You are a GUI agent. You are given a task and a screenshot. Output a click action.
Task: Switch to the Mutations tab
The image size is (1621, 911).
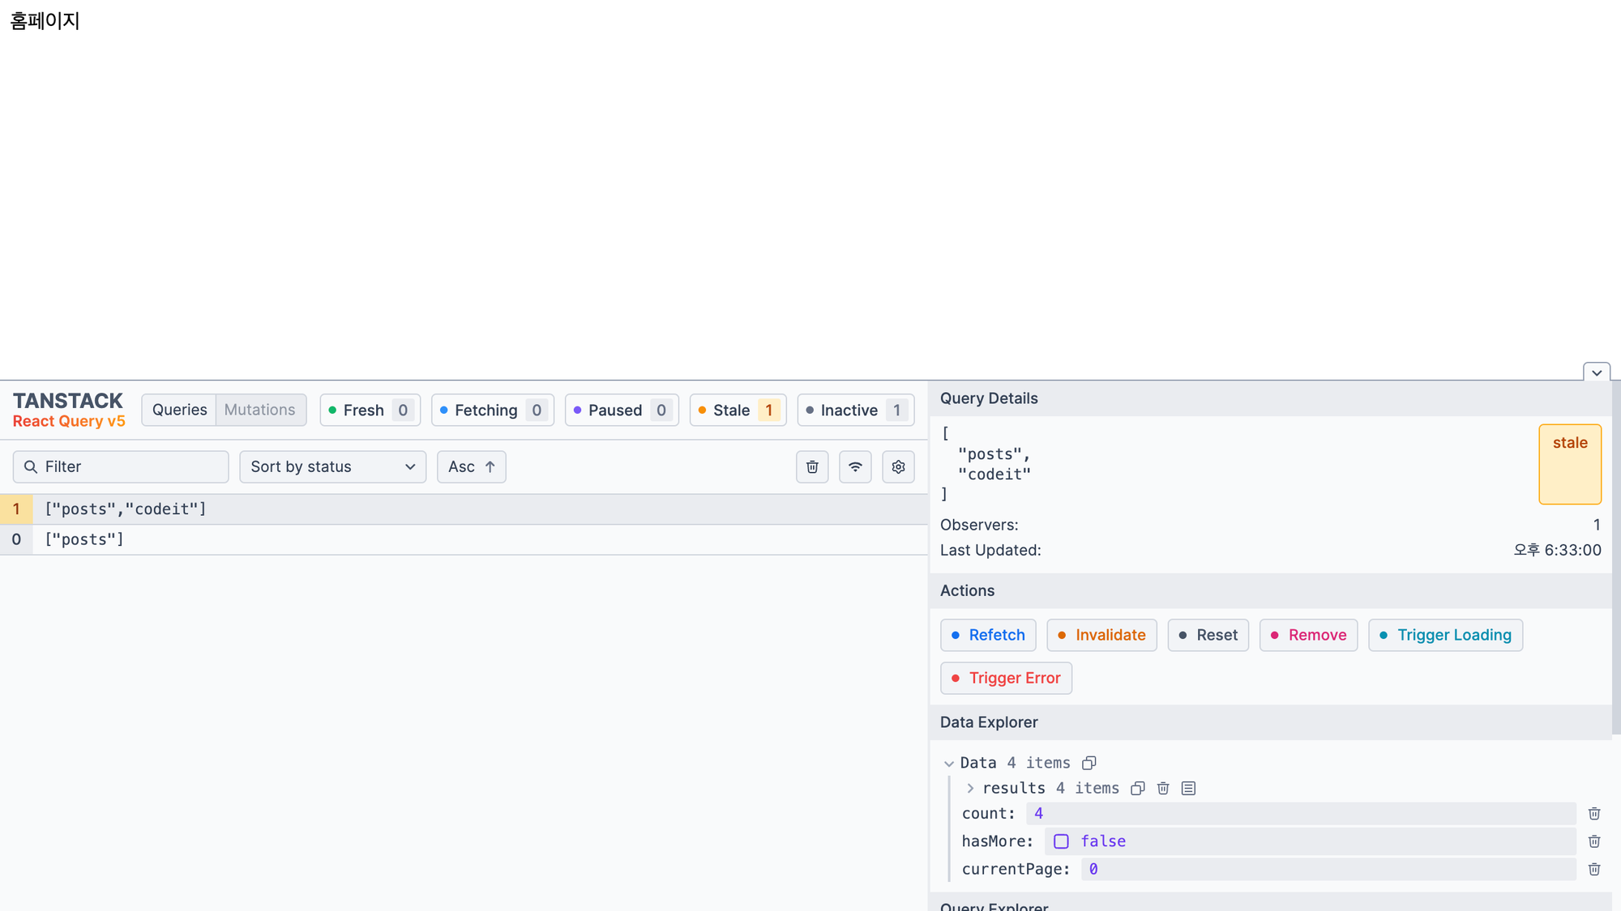coord(259,410)
